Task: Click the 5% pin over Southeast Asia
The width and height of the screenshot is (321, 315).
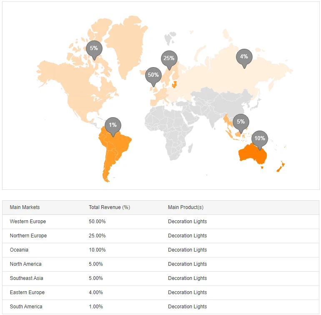Action: [241, 122]
